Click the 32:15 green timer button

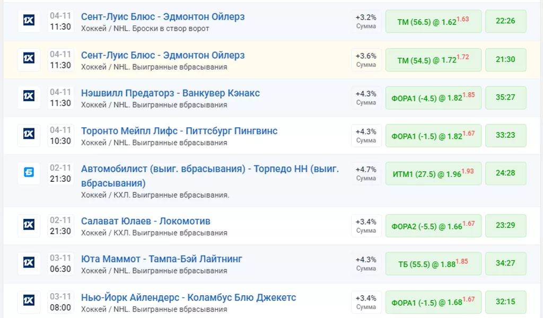click(505, 302)
